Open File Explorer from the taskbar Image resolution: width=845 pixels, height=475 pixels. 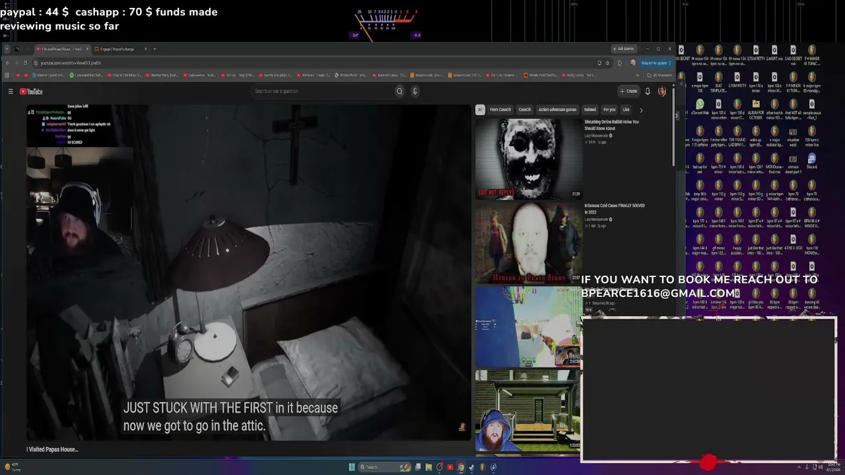pos(428,467)
